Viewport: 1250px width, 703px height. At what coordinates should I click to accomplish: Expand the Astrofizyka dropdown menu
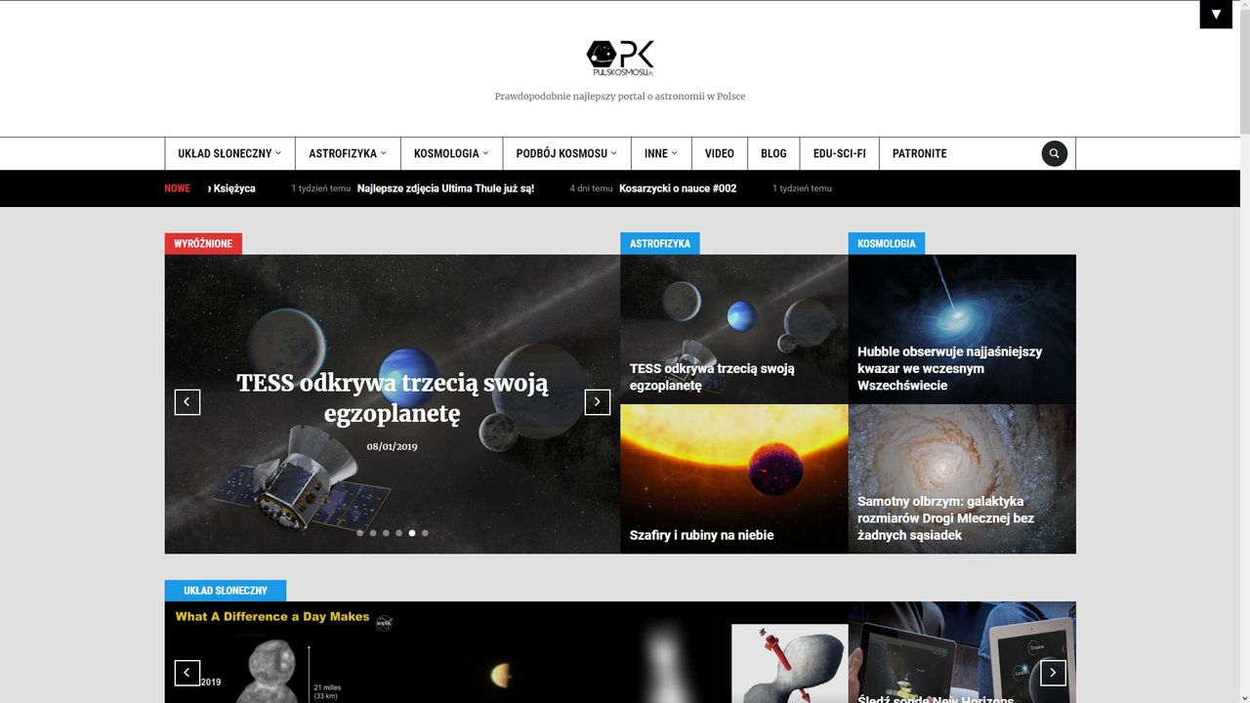[348, 153]
